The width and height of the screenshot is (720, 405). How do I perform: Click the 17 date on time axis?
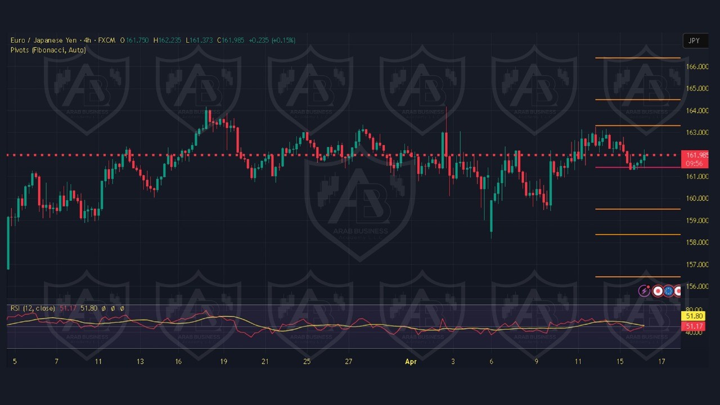click(661, 362)
